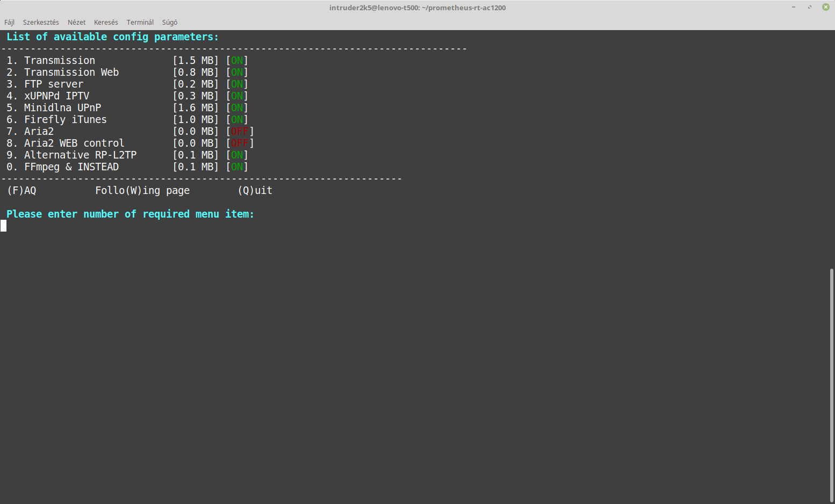Viewport: 835px width, 504px height.
Task: Click the (Q)uit option text
Action: 255,190
